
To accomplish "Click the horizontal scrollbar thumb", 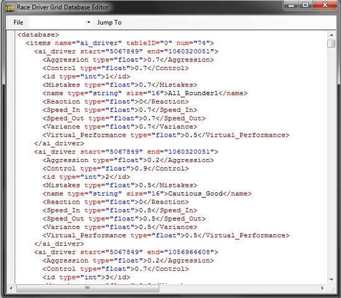I will 88,288.
